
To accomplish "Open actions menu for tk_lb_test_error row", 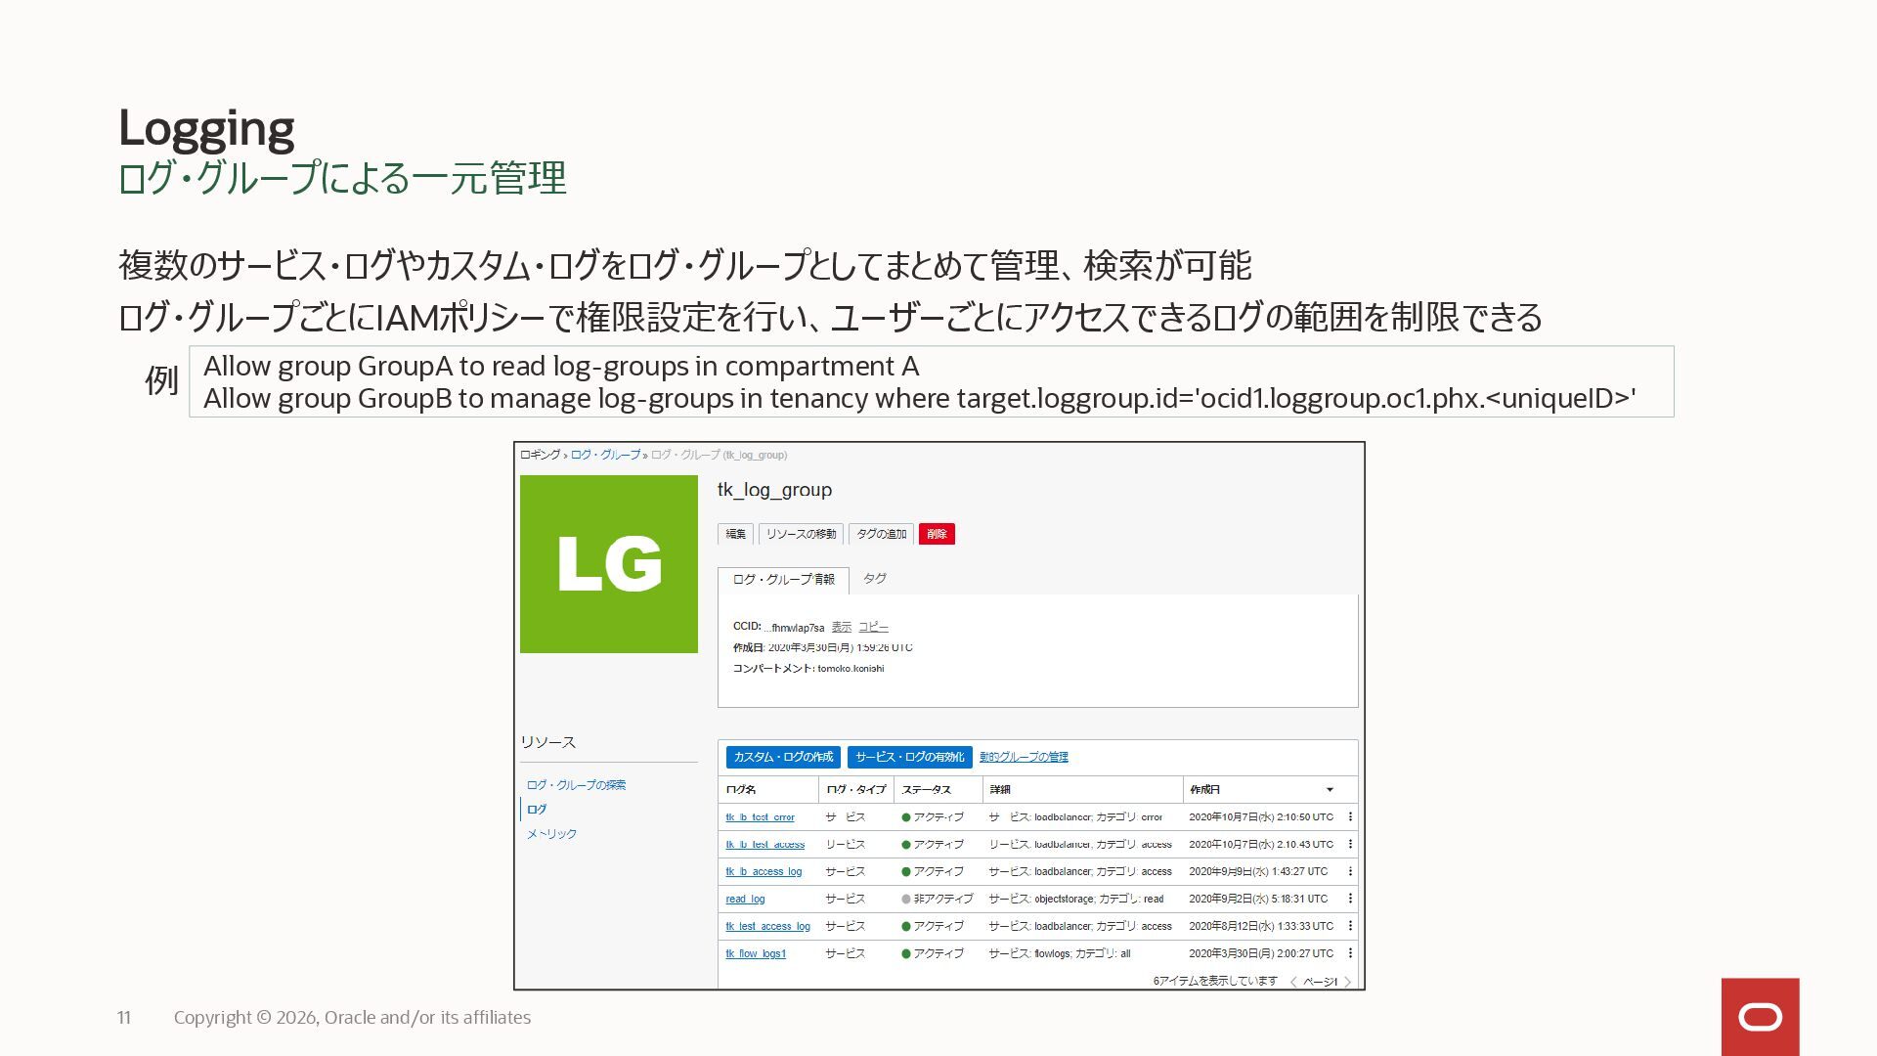I will (x=1350, y=817).
